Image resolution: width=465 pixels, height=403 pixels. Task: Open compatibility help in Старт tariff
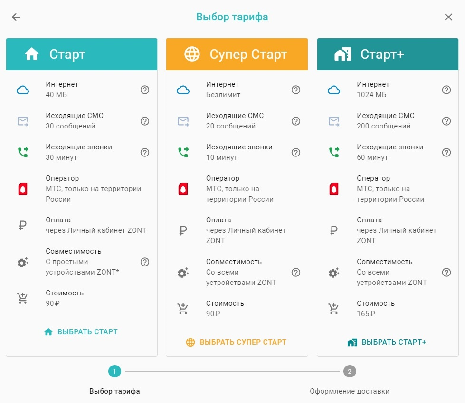[x=145, y=262]
